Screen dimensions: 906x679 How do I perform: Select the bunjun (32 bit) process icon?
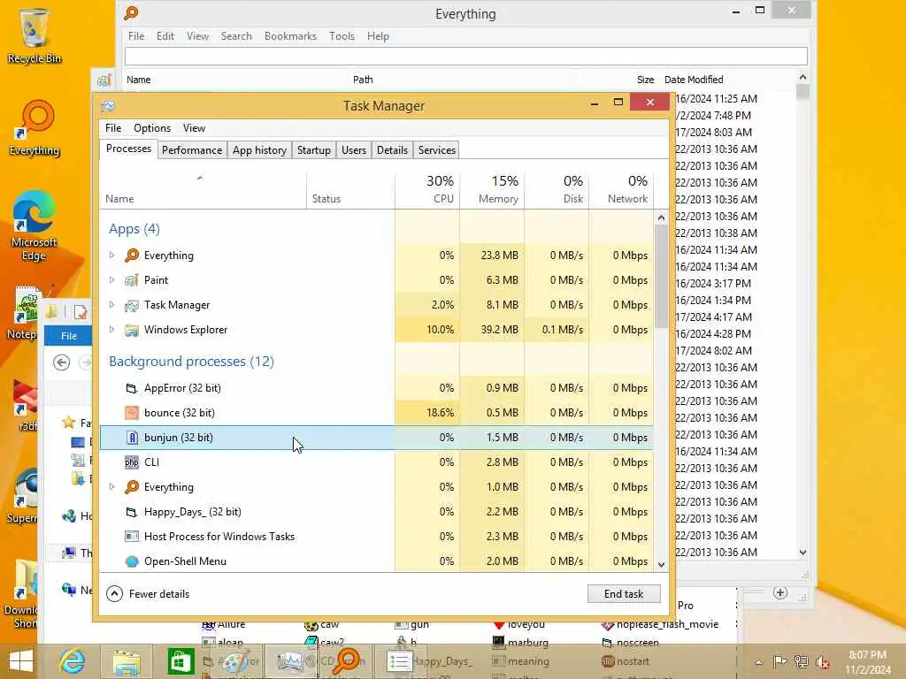(x=132, y=438)
